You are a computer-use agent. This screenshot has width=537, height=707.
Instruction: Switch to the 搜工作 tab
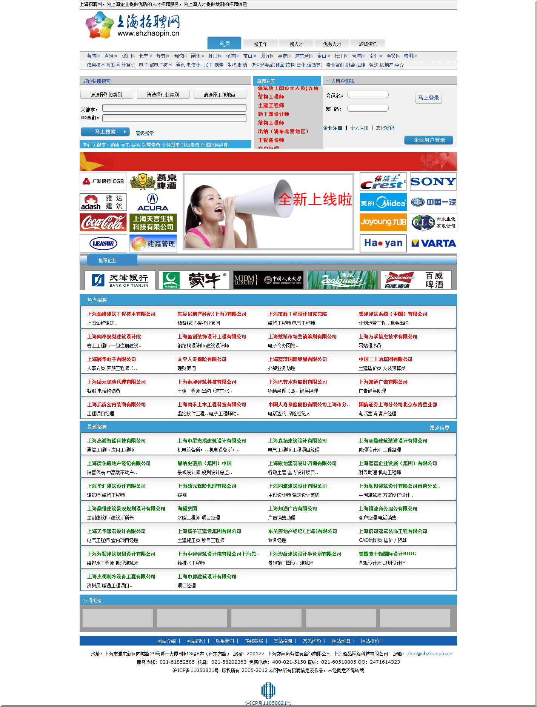[x=260, y=44]
